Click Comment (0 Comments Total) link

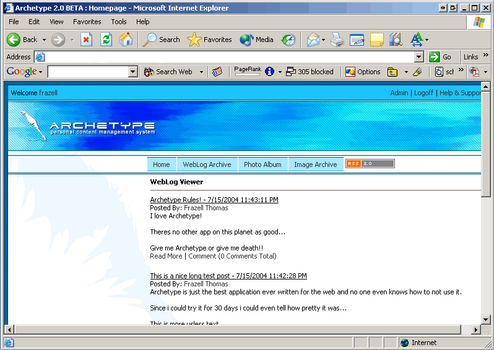(233, 256)
